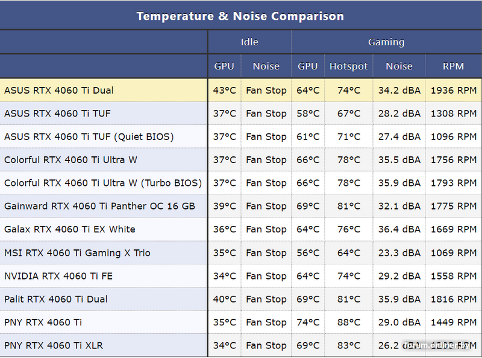Select the ASUS RTX 4060 Ti Dual row name
The height and width of the screenshot is (358, 482).
click(x=59, y=91)
